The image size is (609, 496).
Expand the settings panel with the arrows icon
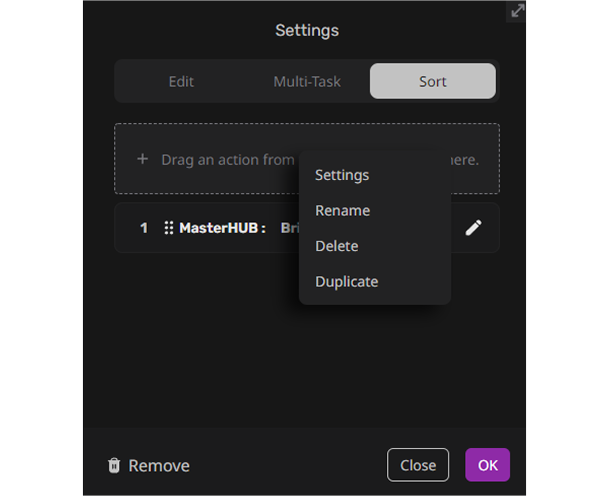(x=517, y=11)
